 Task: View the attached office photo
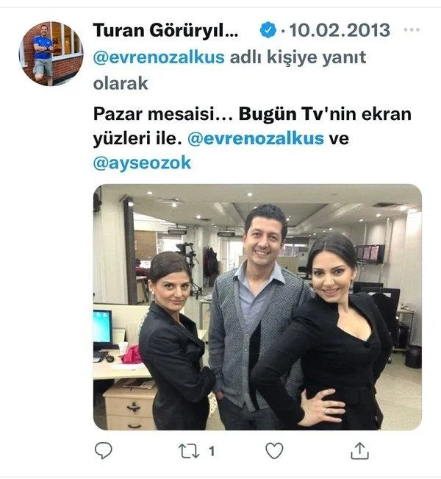tap(257, 307)
